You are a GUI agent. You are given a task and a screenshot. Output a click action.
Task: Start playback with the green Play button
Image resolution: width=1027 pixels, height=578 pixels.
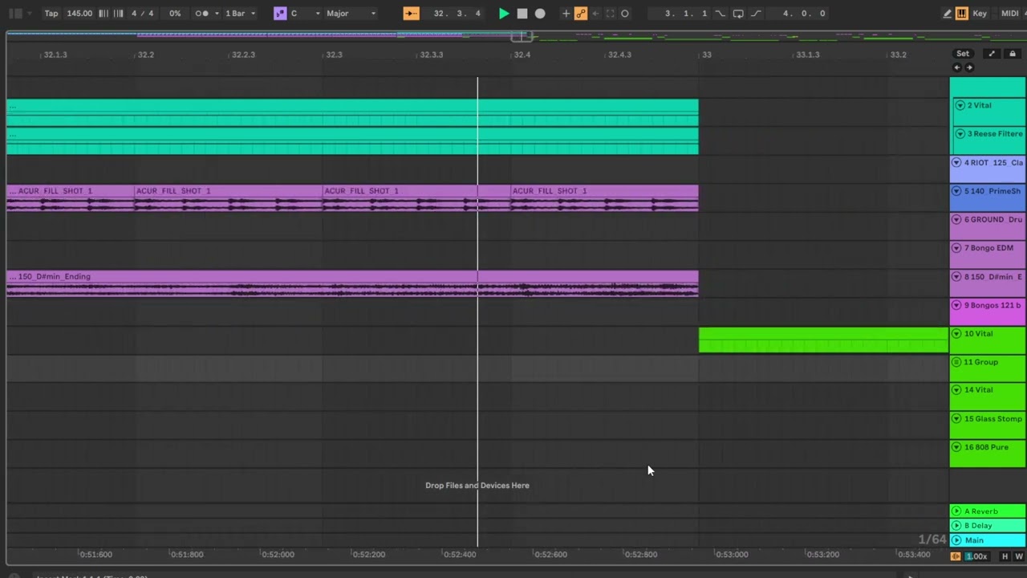504,14
